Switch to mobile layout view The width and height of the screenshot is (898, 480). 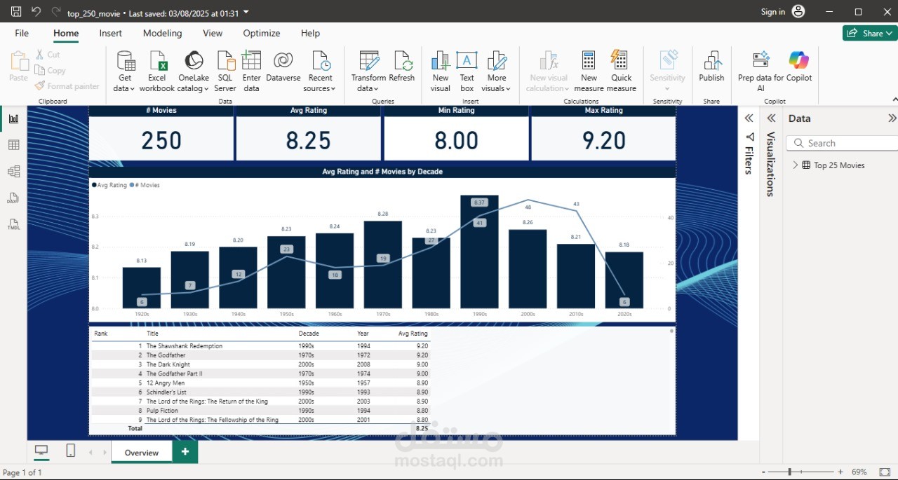[x=70, y=451]
